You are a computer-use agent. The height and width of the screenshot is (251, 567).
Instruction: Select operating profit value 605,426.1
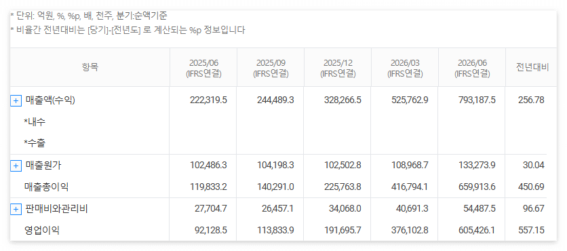point(477,231)
